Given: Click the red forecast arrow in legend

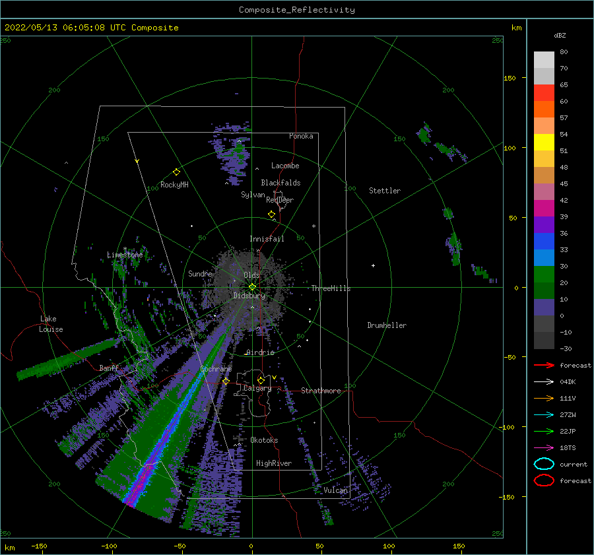Looking at the screenshot, I should click(544, 365).
